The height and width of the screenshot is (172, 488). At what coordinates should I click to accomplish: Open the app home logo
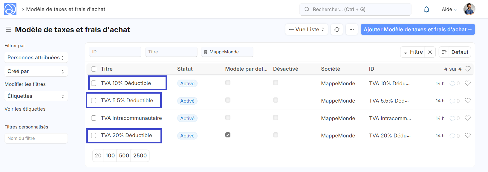click(x=10, y=9)
